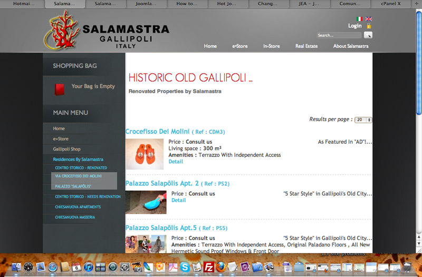Click the red shopping bag icon
Screen dimensions: 422x277
60,89
